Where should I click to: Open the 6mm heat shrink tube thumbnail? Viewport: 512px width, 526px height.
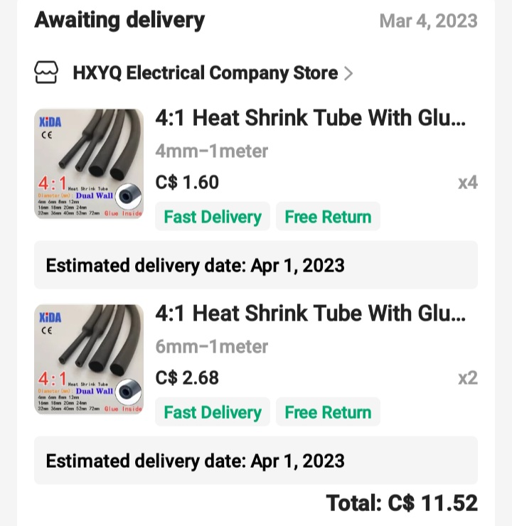pyautogui.click(x=89, y=359)
